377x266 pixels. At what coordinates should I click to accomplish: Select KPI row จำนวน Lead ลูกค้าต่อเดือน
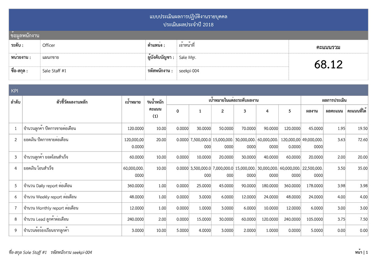[x=188, y=219]
